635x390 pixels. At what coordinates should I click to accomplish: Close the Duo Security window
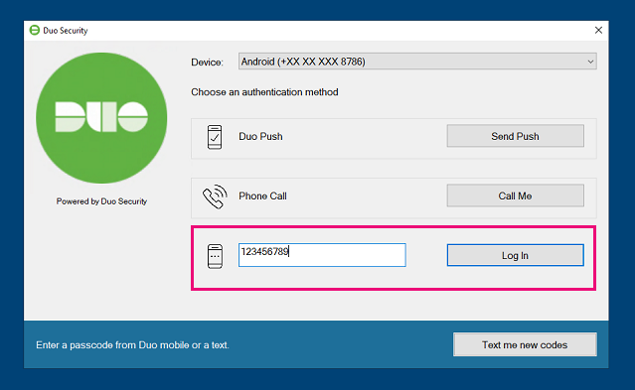click(x=598, y=31)
